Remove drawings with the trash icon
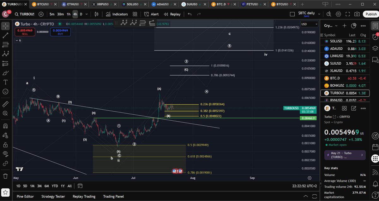This screenshot has height=201, width=379. tap(5, 176)
